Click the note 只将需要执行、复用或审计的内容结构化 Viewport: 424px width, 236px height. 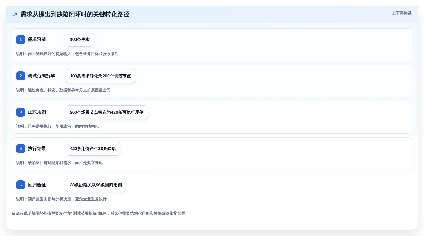tap(63, 126)
